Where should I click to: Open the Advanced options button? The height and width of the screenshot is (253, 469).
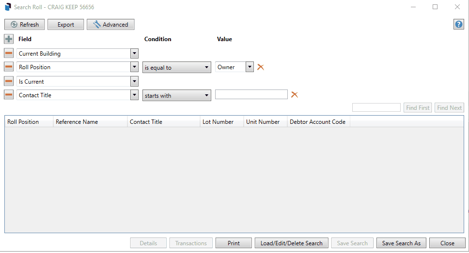[110, 25]
